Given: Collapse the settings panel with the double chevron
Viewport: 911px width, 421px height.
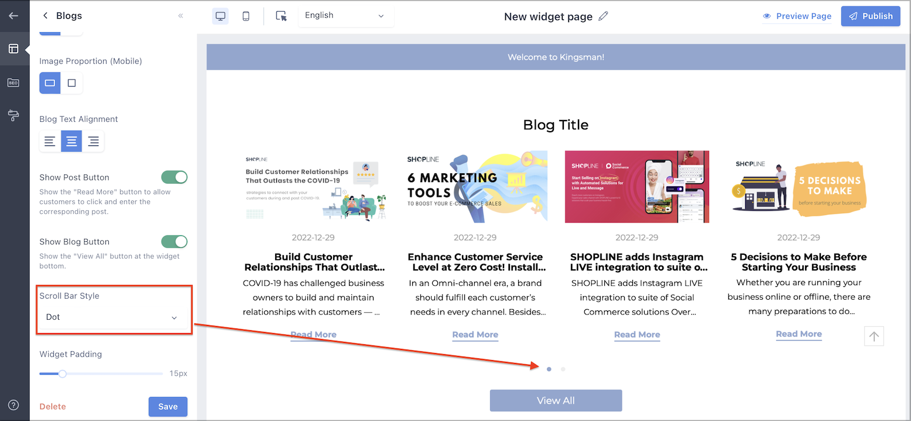Looking at the screenshot, I should tap(181, 16).
